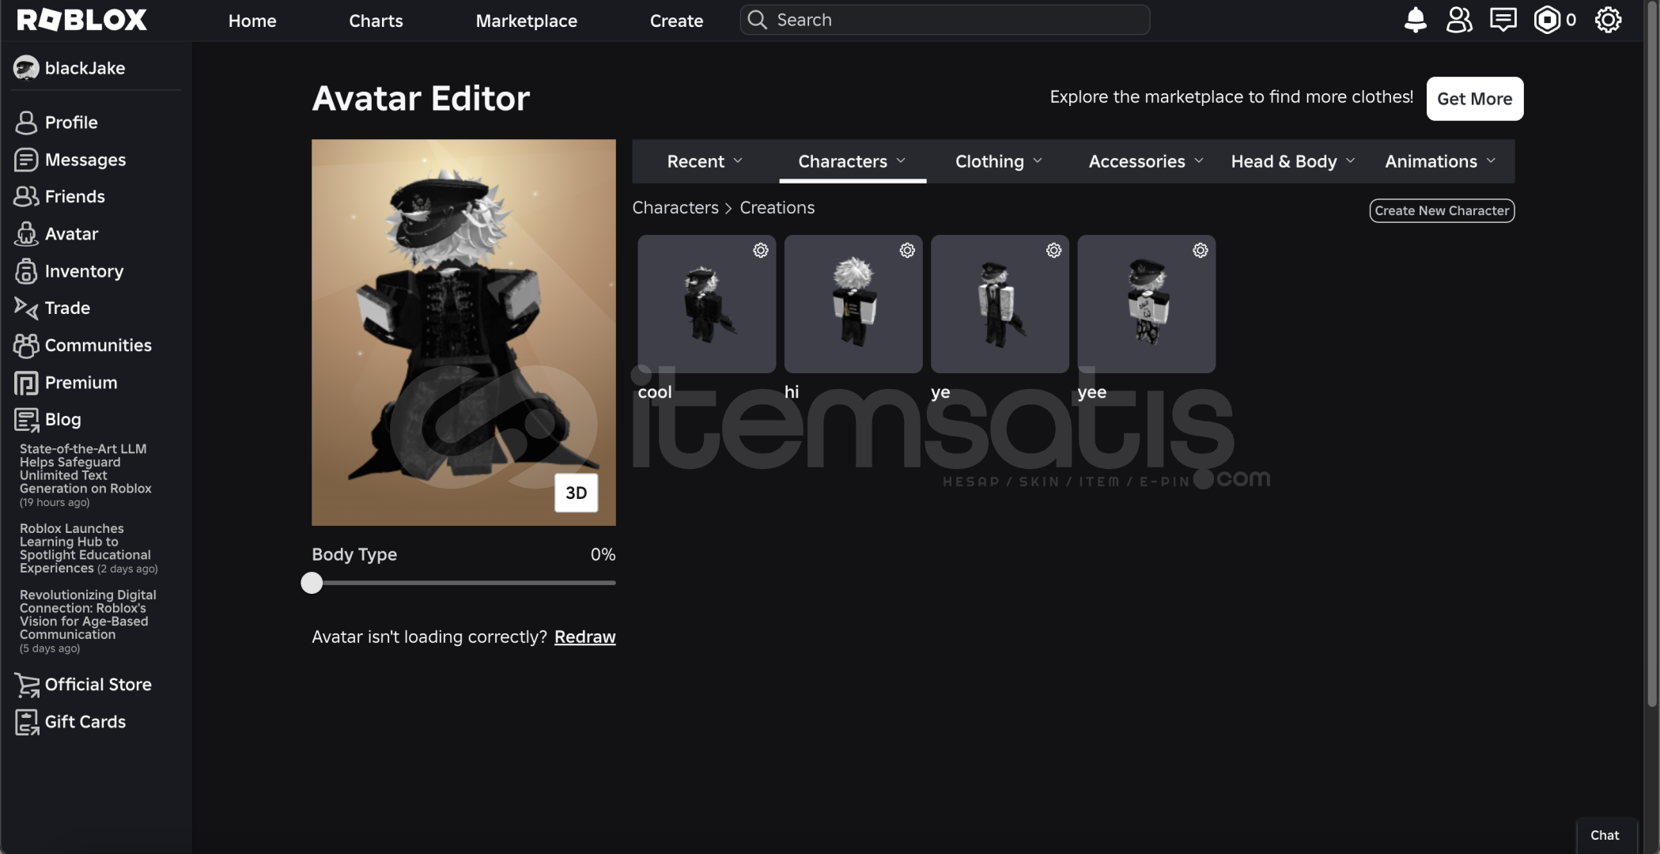This screenshot has height=854, width=1660.
Task: Click the Communities sidebar icon
Action: [26, 345]
